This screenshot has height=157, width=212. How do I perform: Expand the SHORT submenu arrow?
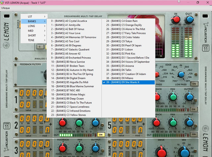pyautogui.click(x=45, y=35)
